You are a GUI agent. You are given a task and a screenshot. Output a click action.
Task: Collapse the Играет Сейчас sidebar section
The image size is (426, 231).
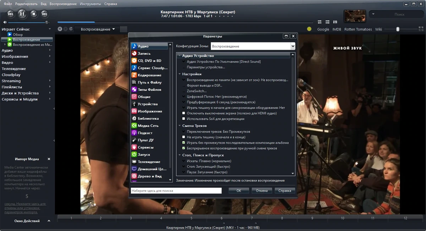click(x=50, y=29)
